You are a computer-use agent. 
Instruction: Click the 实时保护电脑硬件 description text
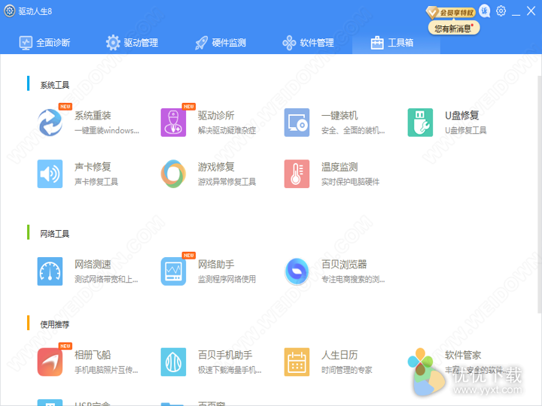pyautogui.click(x=350, y=182)
